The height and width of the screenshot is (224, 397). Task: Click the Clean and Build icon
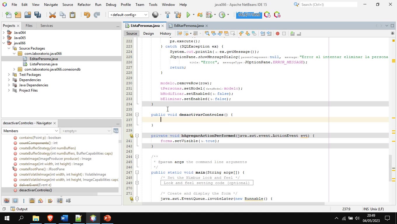click(177, 15)
